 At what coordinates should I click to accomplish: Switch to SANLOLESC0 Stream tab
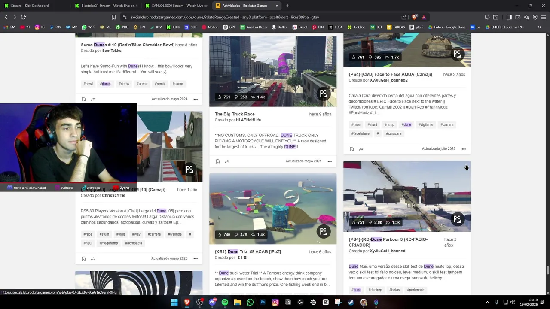176,6
